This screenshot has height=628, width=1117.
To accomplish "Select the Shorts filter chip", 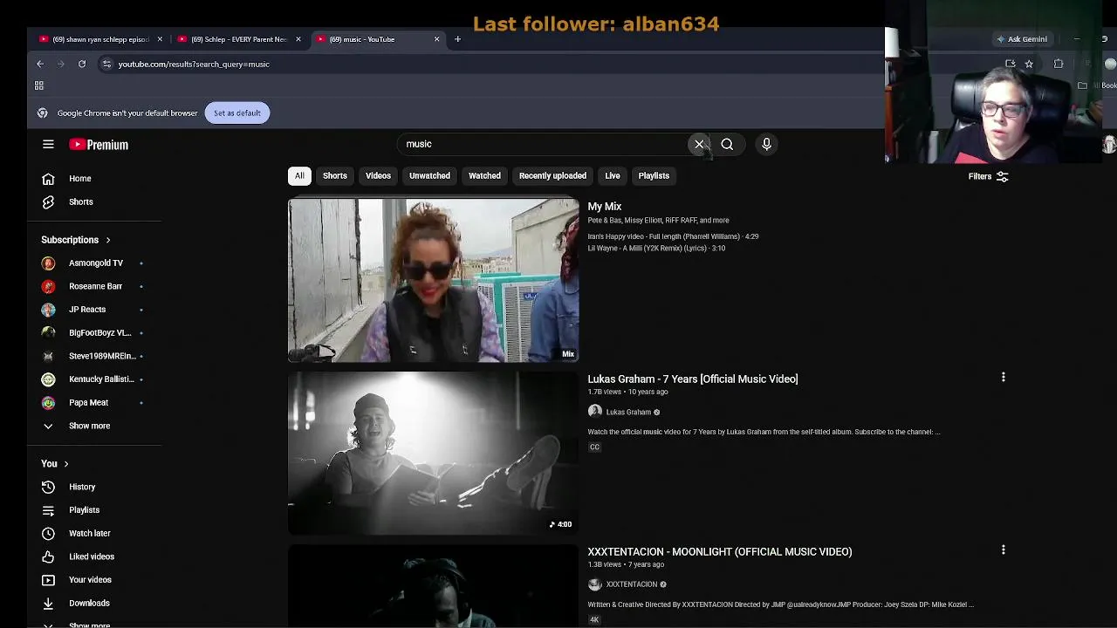I will (335, 176).
